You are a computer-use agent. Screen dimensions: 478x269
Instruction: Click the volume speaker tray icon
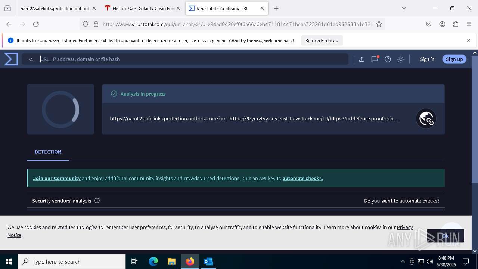[429, 262]
